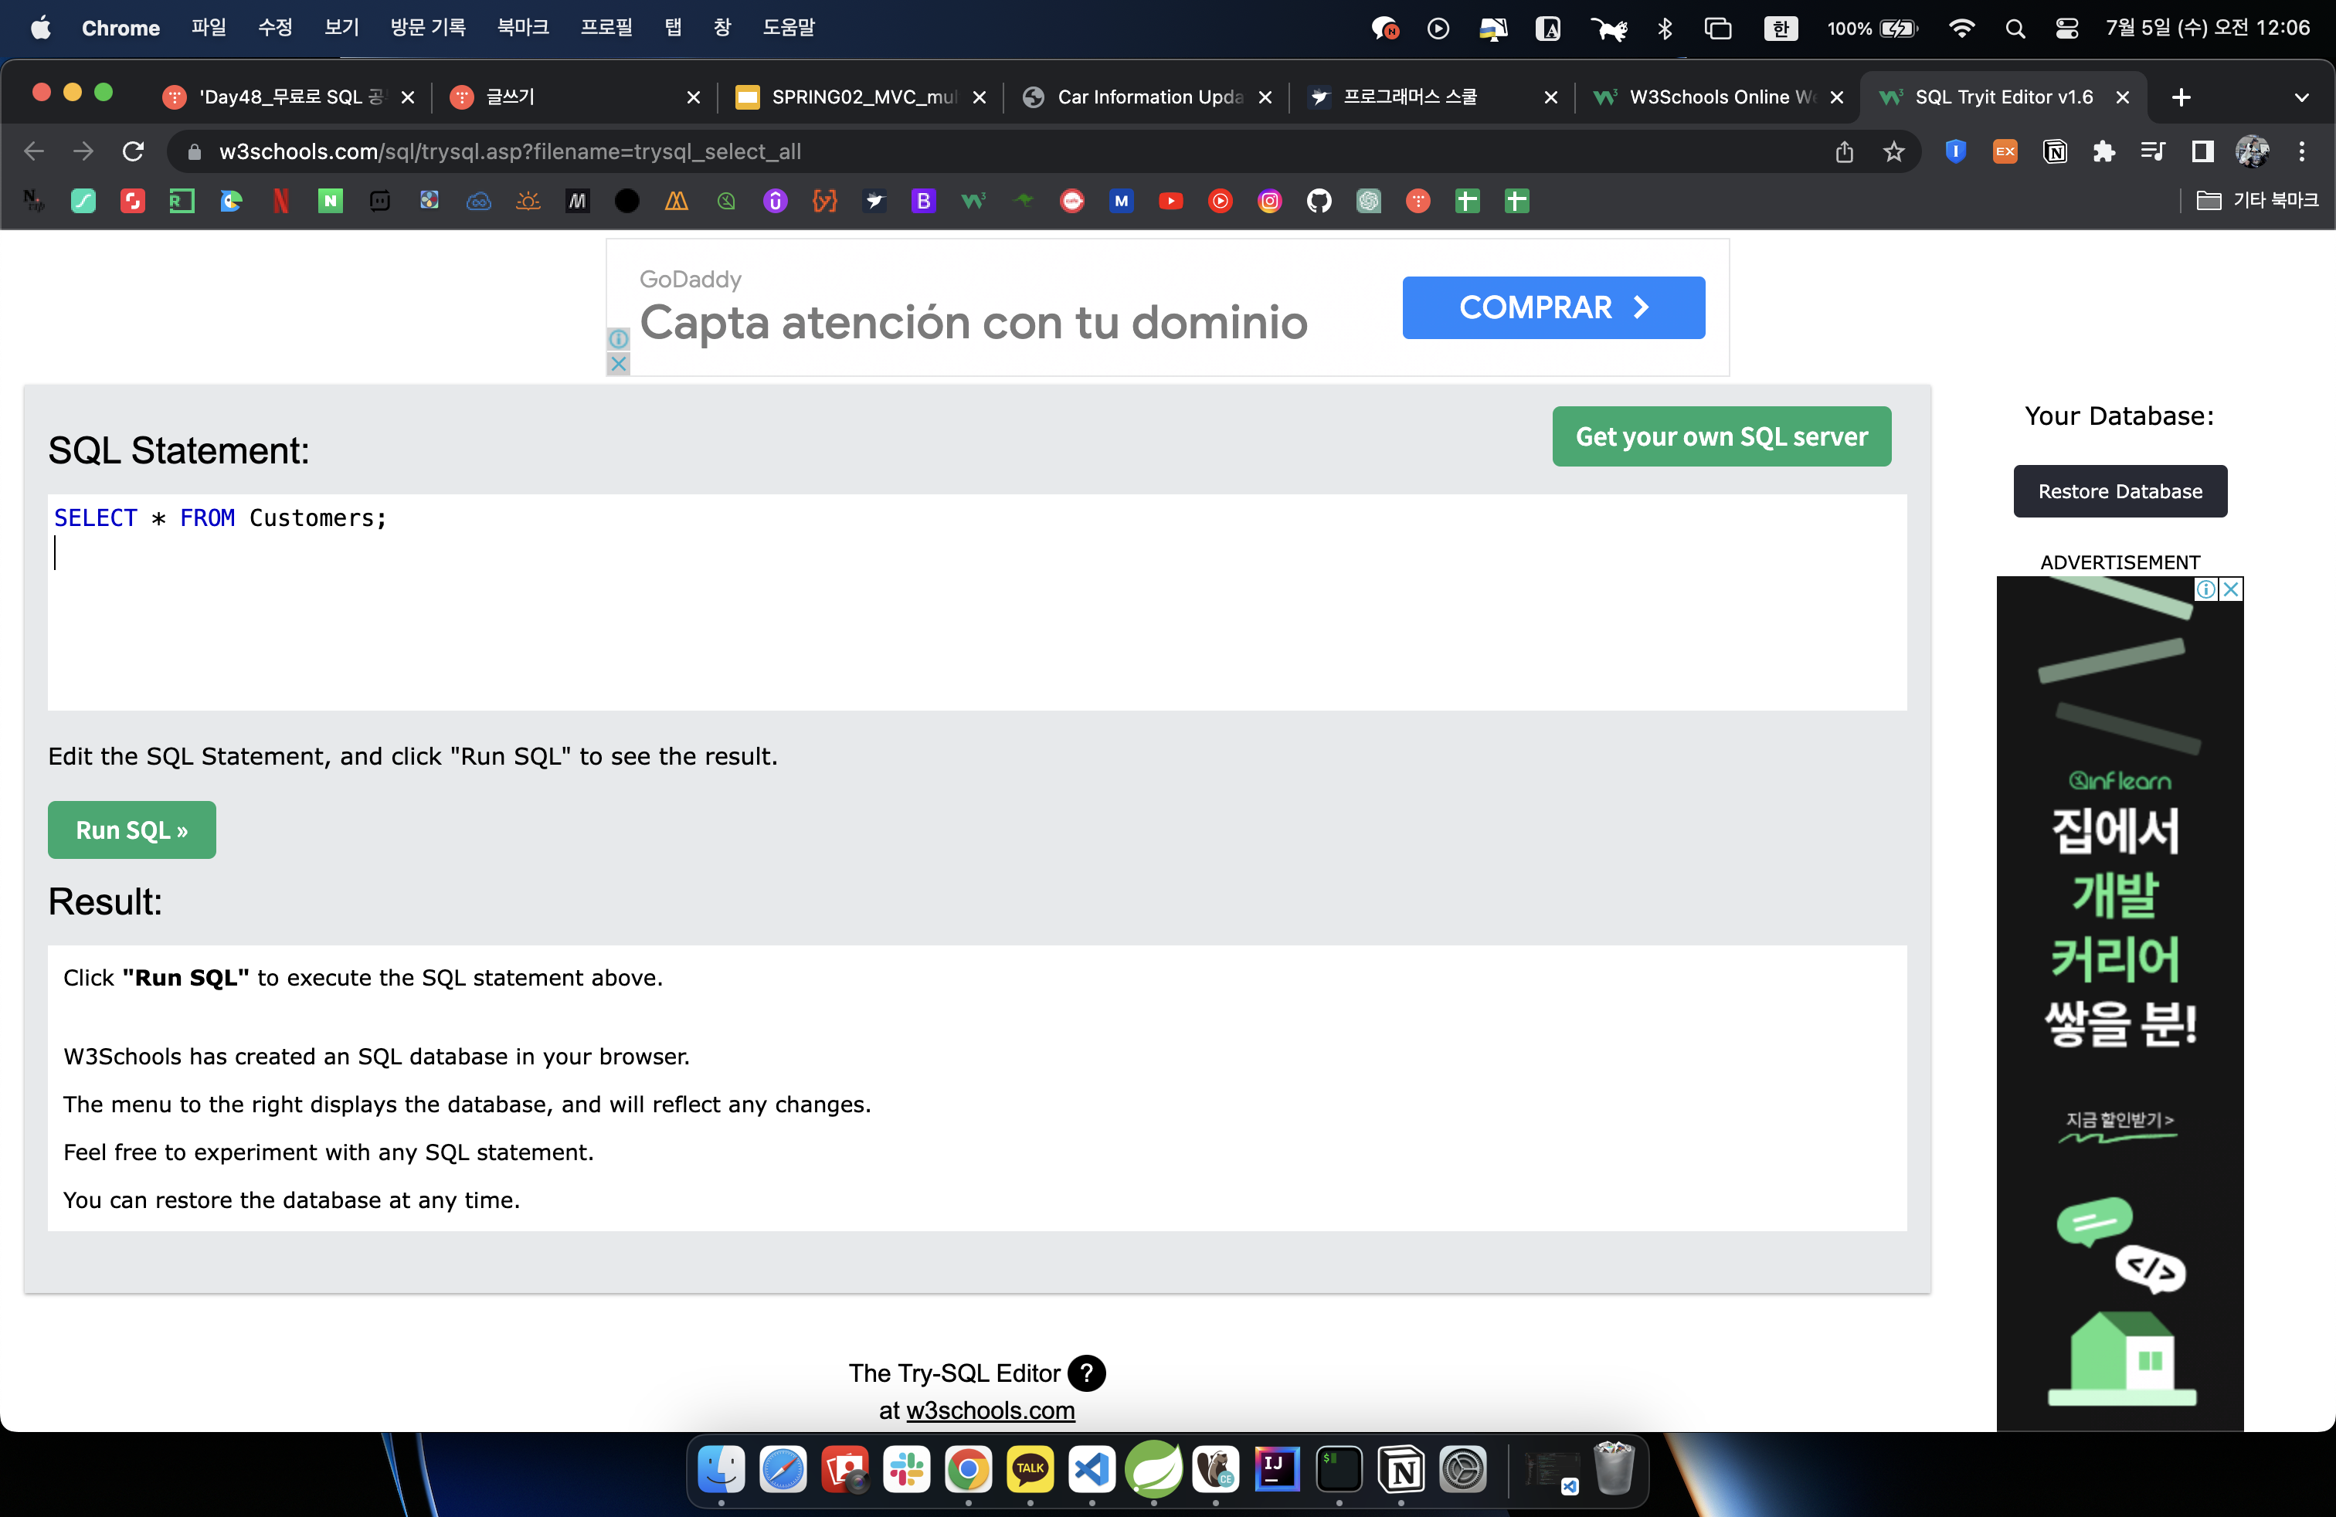This screenshot has height=1517, width=2336.
Task: Open the Chrome extensions puzzle icon
Action: point(2103,151)
